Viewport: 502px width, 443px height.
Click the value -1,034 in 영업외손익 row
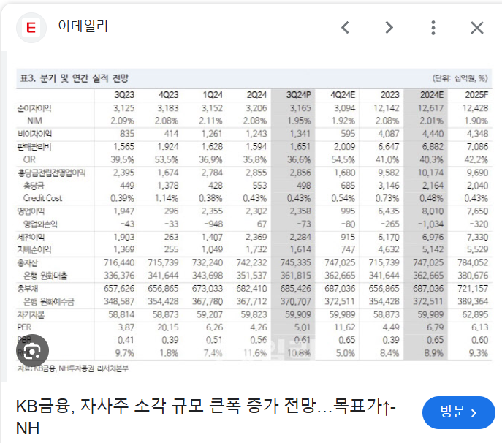tap(431, 224)
